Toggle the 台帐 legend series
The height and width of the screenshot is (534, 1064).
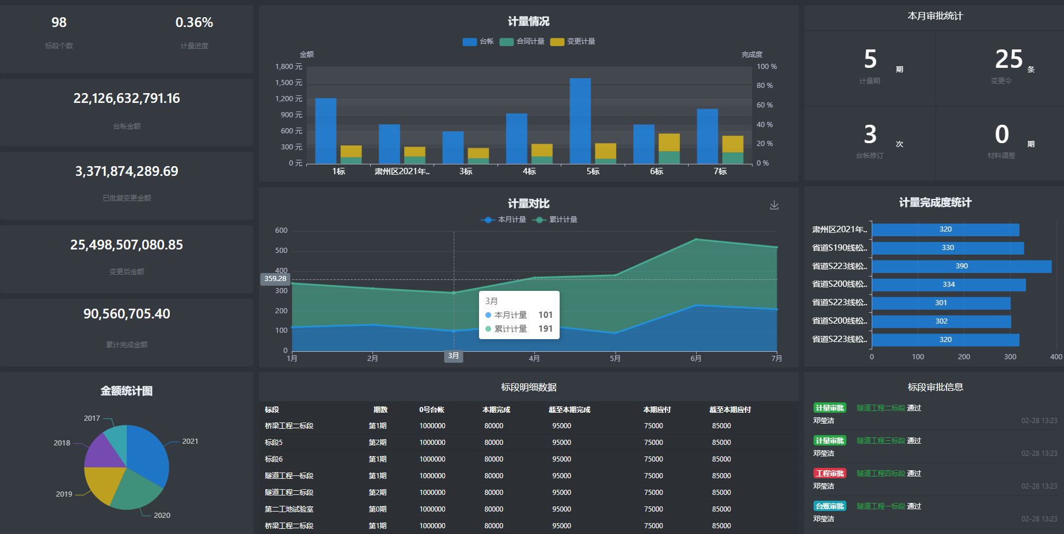pyautogui.click(x=478, y=41)
